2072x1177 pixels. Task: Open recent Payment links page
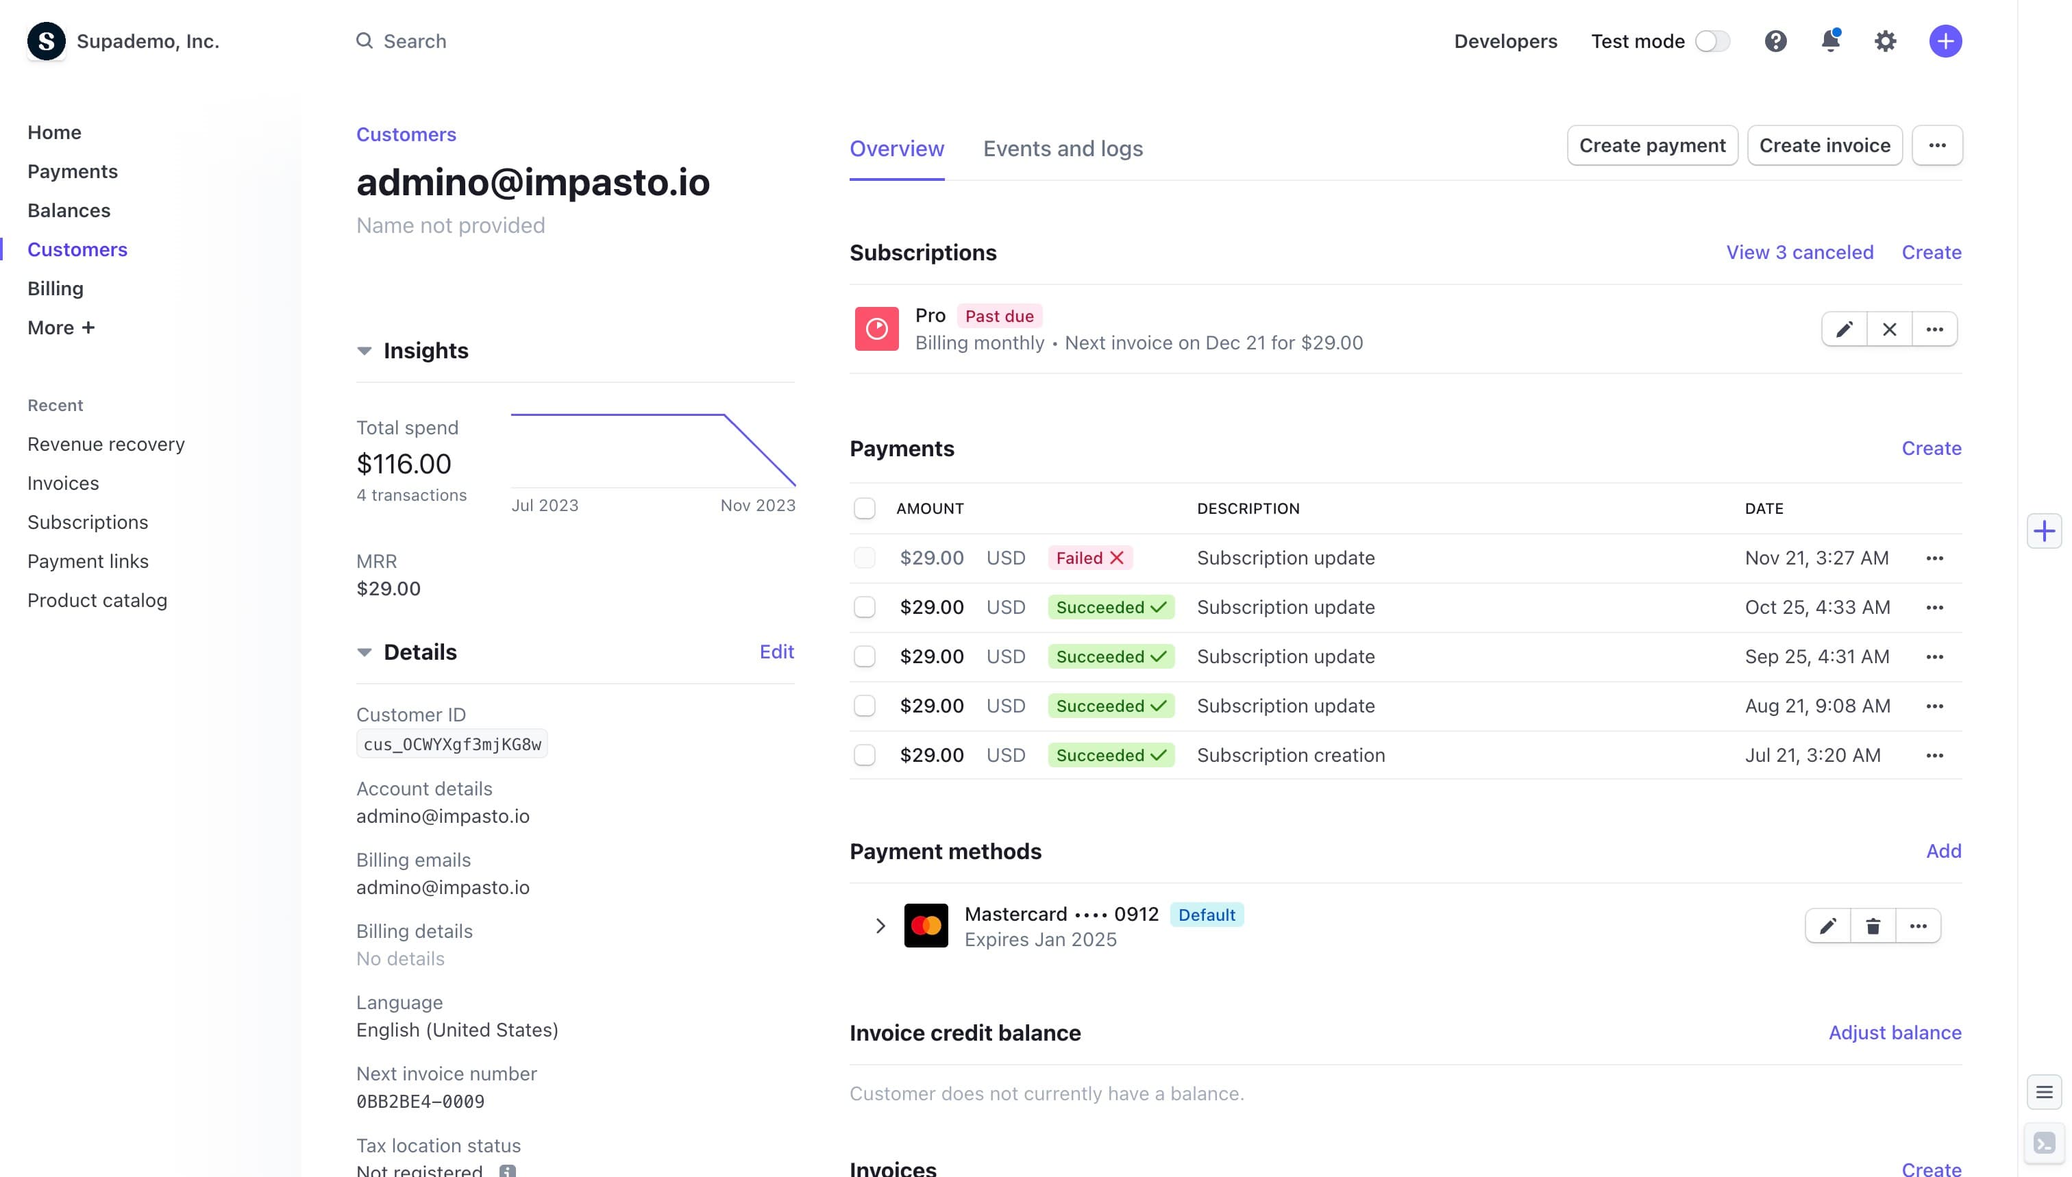[88, 561]
